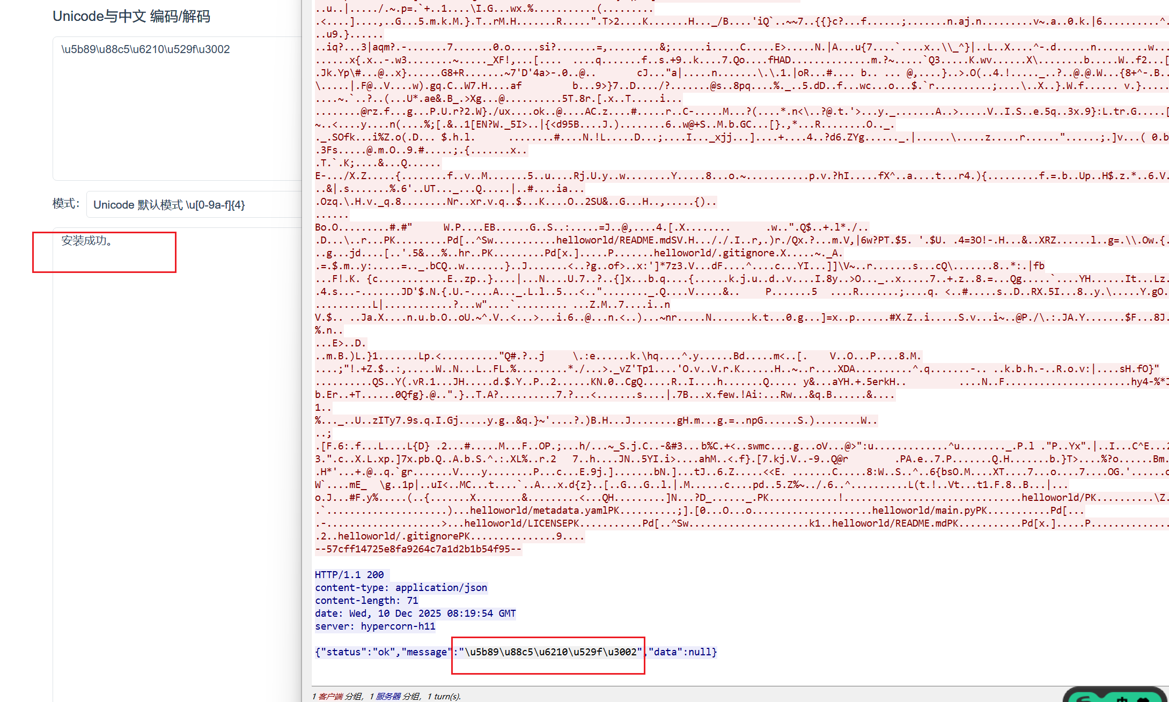Image resolution: width=1169 pixels, height=702 pixels.
Task: Click the 服务器 label in the status bar
Action: [x=388, y=696]
